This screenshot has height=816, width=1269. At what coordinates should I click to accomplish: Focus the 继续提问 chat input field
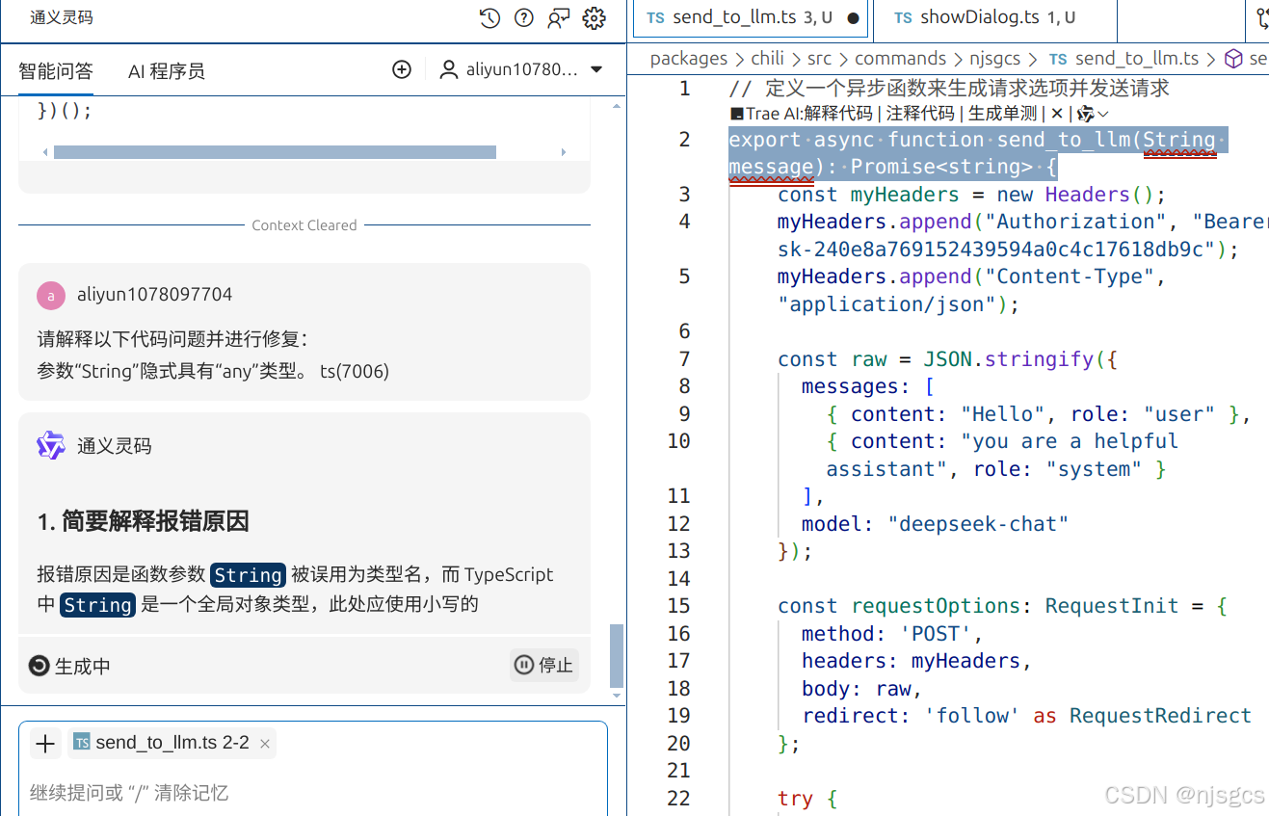point(313,793)
